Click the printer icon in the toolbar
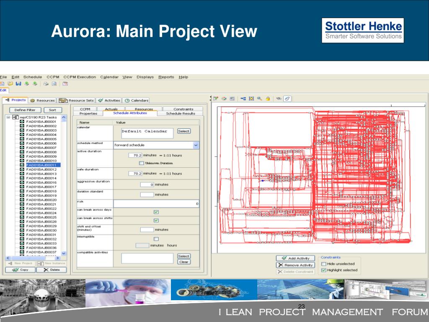This screenshot has height=322, width=429. click(x=46, y=84)
